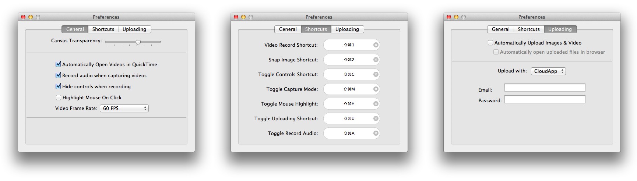The height and width of the screenshot is (181, 637).
Task: Select the General tab in right window
Action: 500,29
